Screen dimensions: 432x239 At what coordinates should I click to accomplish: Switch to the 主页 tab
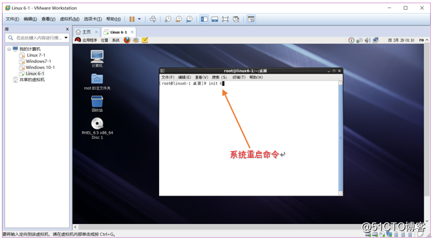tap(87, 32)
